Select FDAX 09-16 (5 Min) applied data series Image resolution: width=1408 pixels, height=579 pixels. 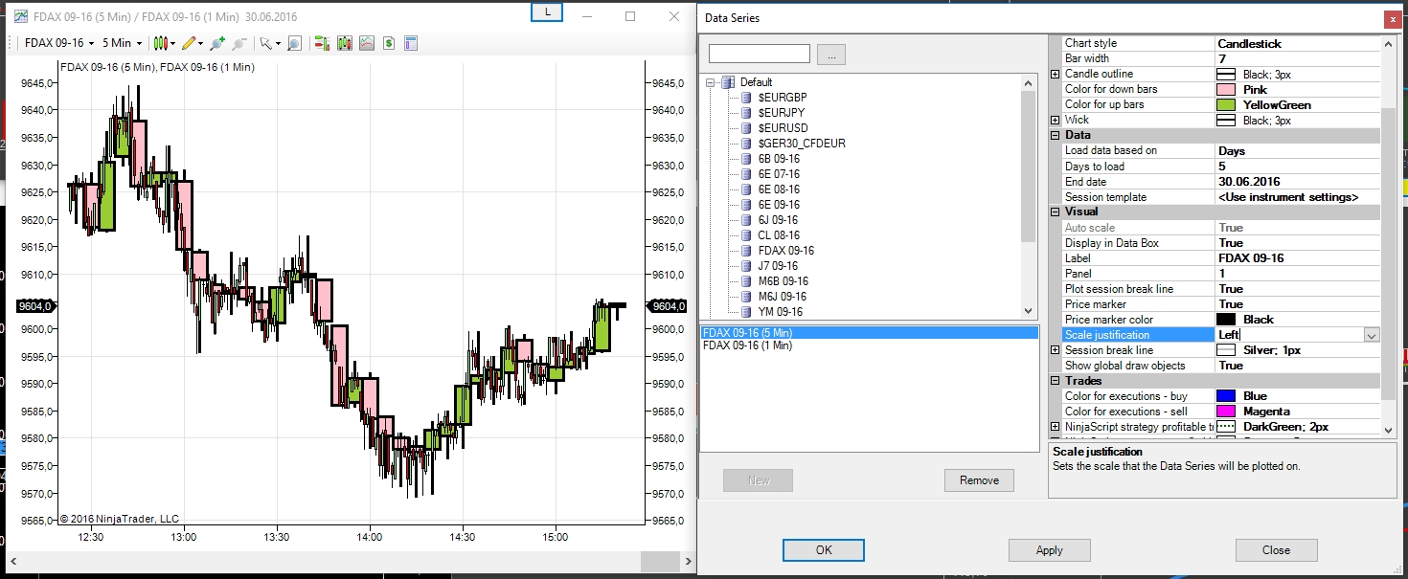pyautogui.click(x=869, y=333)
